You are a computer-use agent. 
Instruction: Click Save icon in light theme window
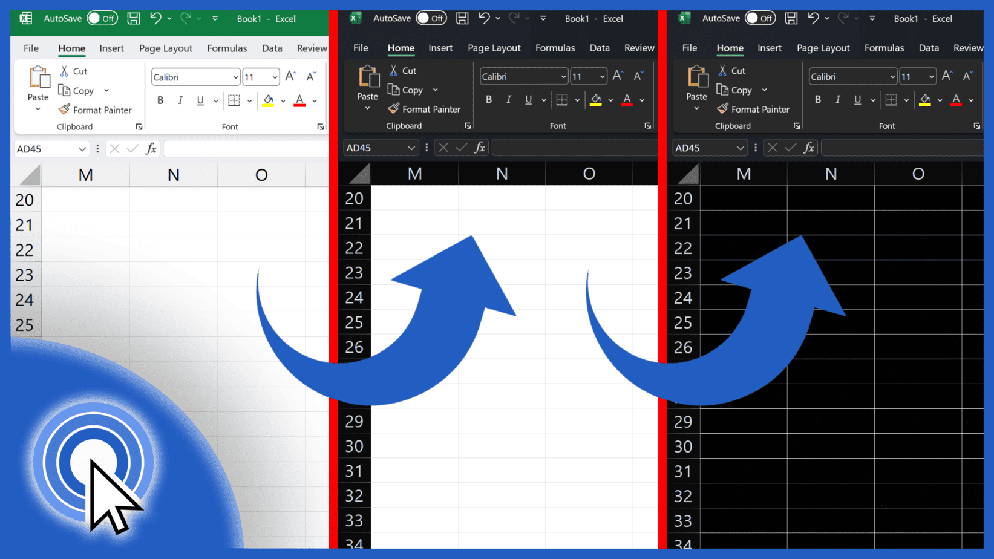click(133, 19)
